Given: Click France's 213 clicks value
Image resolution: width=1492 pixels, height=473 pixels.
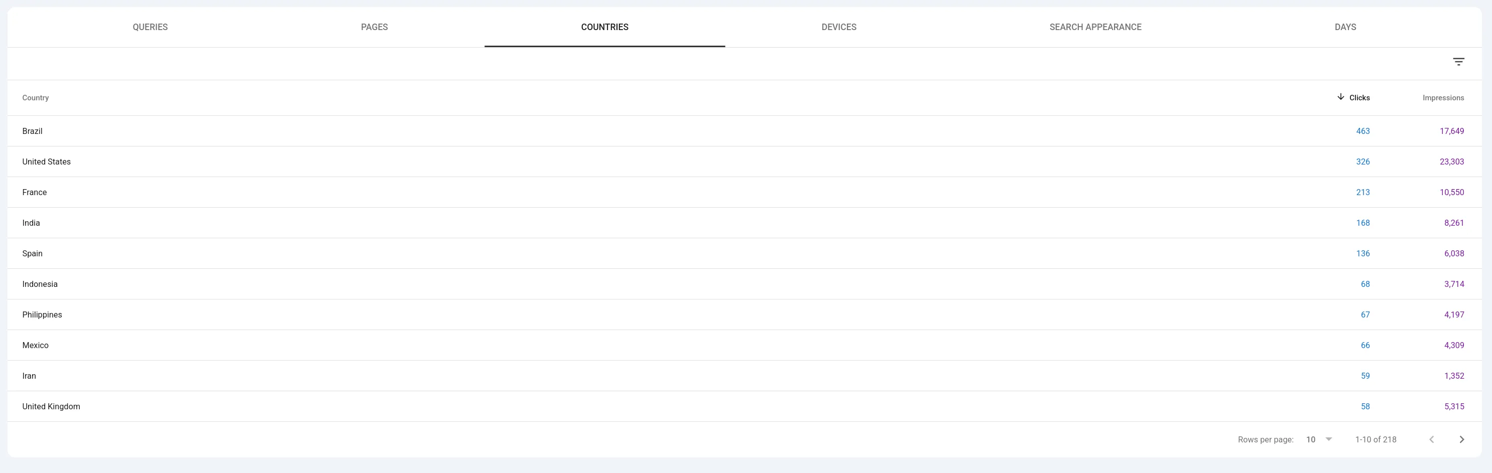Looking at the screenshot, I should point(1363,193).
